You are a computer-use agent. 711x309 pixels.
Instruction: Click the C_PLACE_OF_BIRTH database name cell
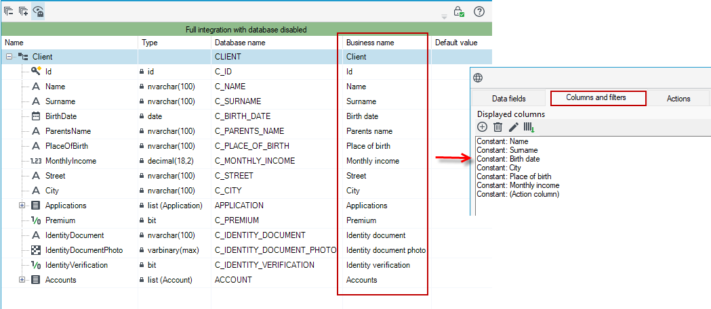point(251,146)
